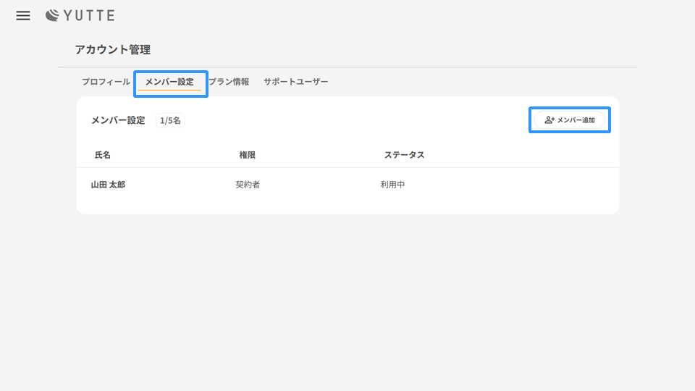The width and height of the screenshot is (695, 391).
Task: Click the orange underline below メンバー設定 tab
Action: (169, 91)
